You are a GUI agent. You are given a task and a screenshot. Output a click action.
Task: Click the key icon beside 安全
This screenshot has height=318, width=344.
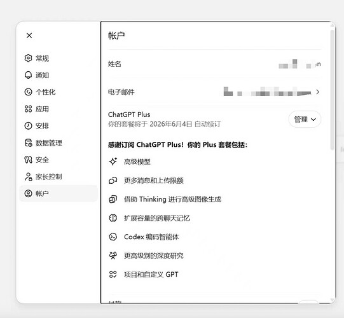(x=28, y=160)
